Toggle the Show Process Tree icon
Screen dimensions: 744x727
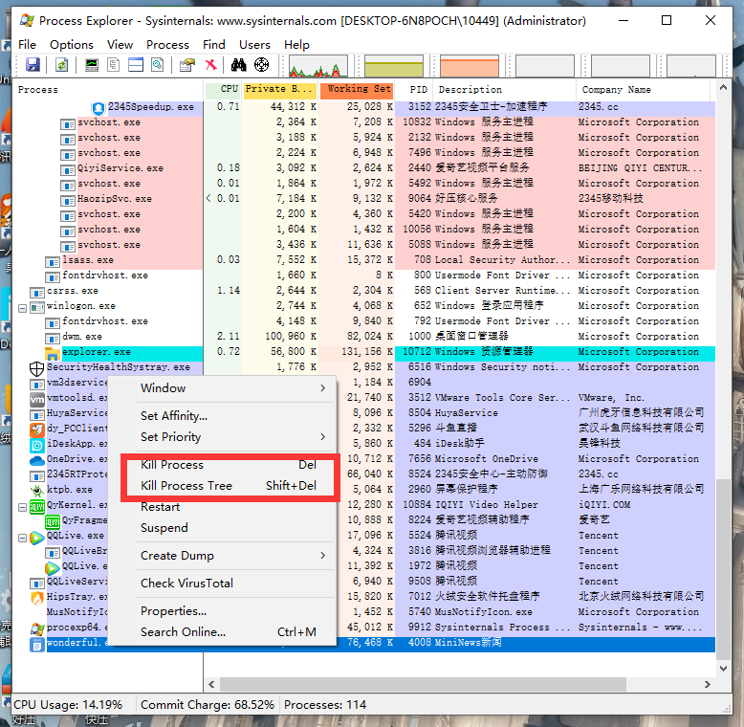click(114, 64)
